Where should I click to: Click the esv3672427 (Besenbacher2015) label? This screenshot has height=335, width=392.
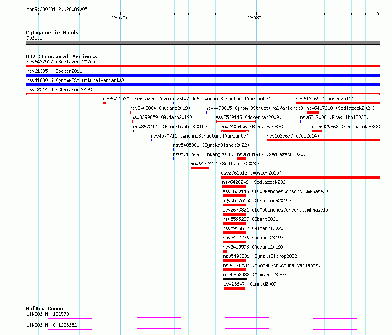point(170,127)
